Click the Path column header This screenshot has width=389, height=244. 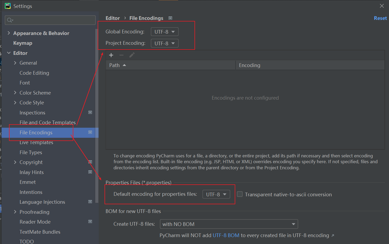tap(170, 65)
